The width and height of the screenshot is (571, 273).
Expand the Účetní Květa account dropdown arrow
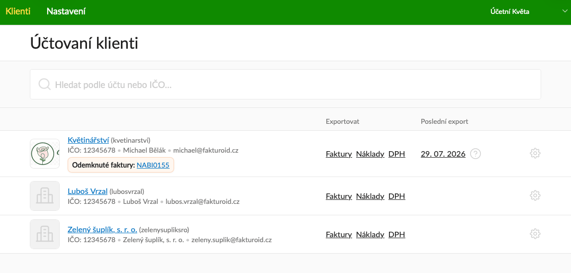click(565, 11)
